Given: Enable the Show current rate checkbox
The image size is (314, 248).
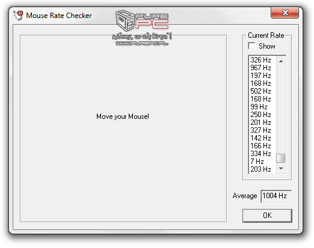Looking at the screenshot, I should [x=251, y=46].
